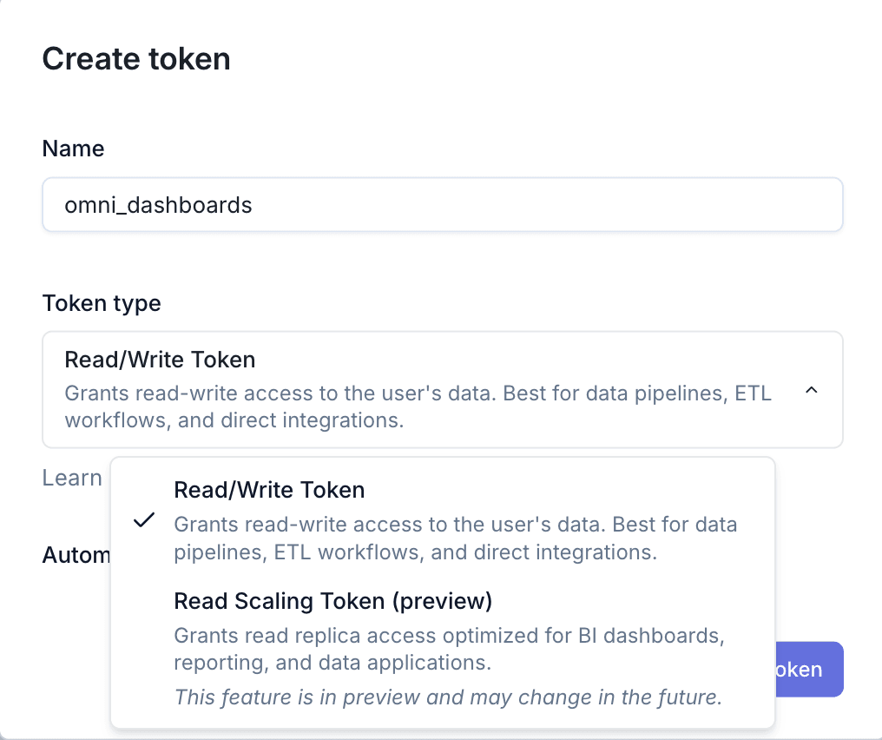Click the read replica access description text
The height and width of the screenshot is (740, 882).
tap(449, 649)
